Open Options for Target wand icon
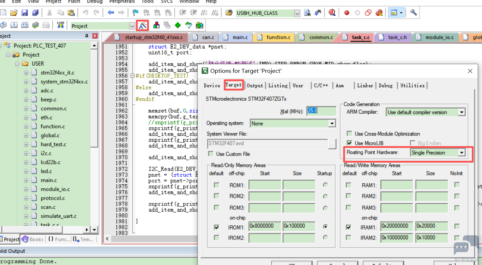Viewport: 482px width, 265px height. point(143,25)
